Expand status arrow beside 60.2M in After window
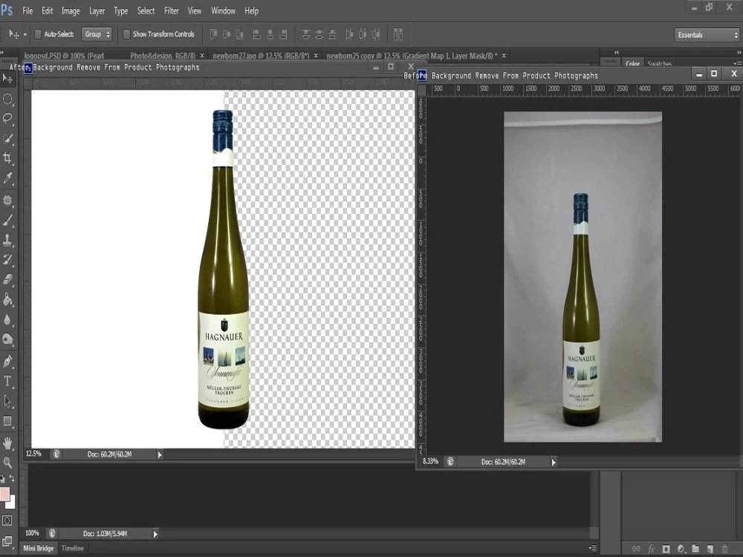The image size is (743, 557). pos(160,455)
